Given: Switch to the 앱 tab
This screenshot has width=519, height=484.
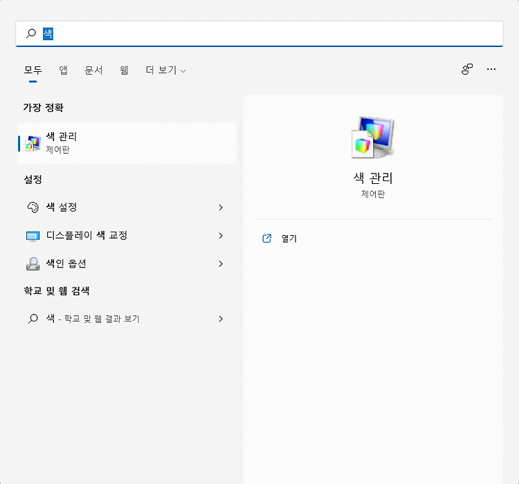Looking at the screenshot, I should (63, 70).
